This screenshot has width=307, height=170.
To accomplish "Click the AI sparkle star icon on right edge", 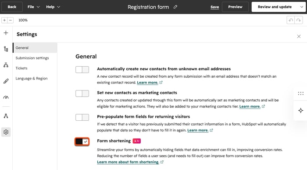I will point(301,110).
